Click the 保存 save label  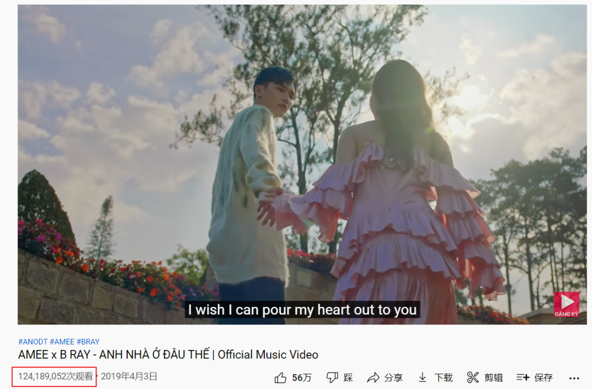544,377
